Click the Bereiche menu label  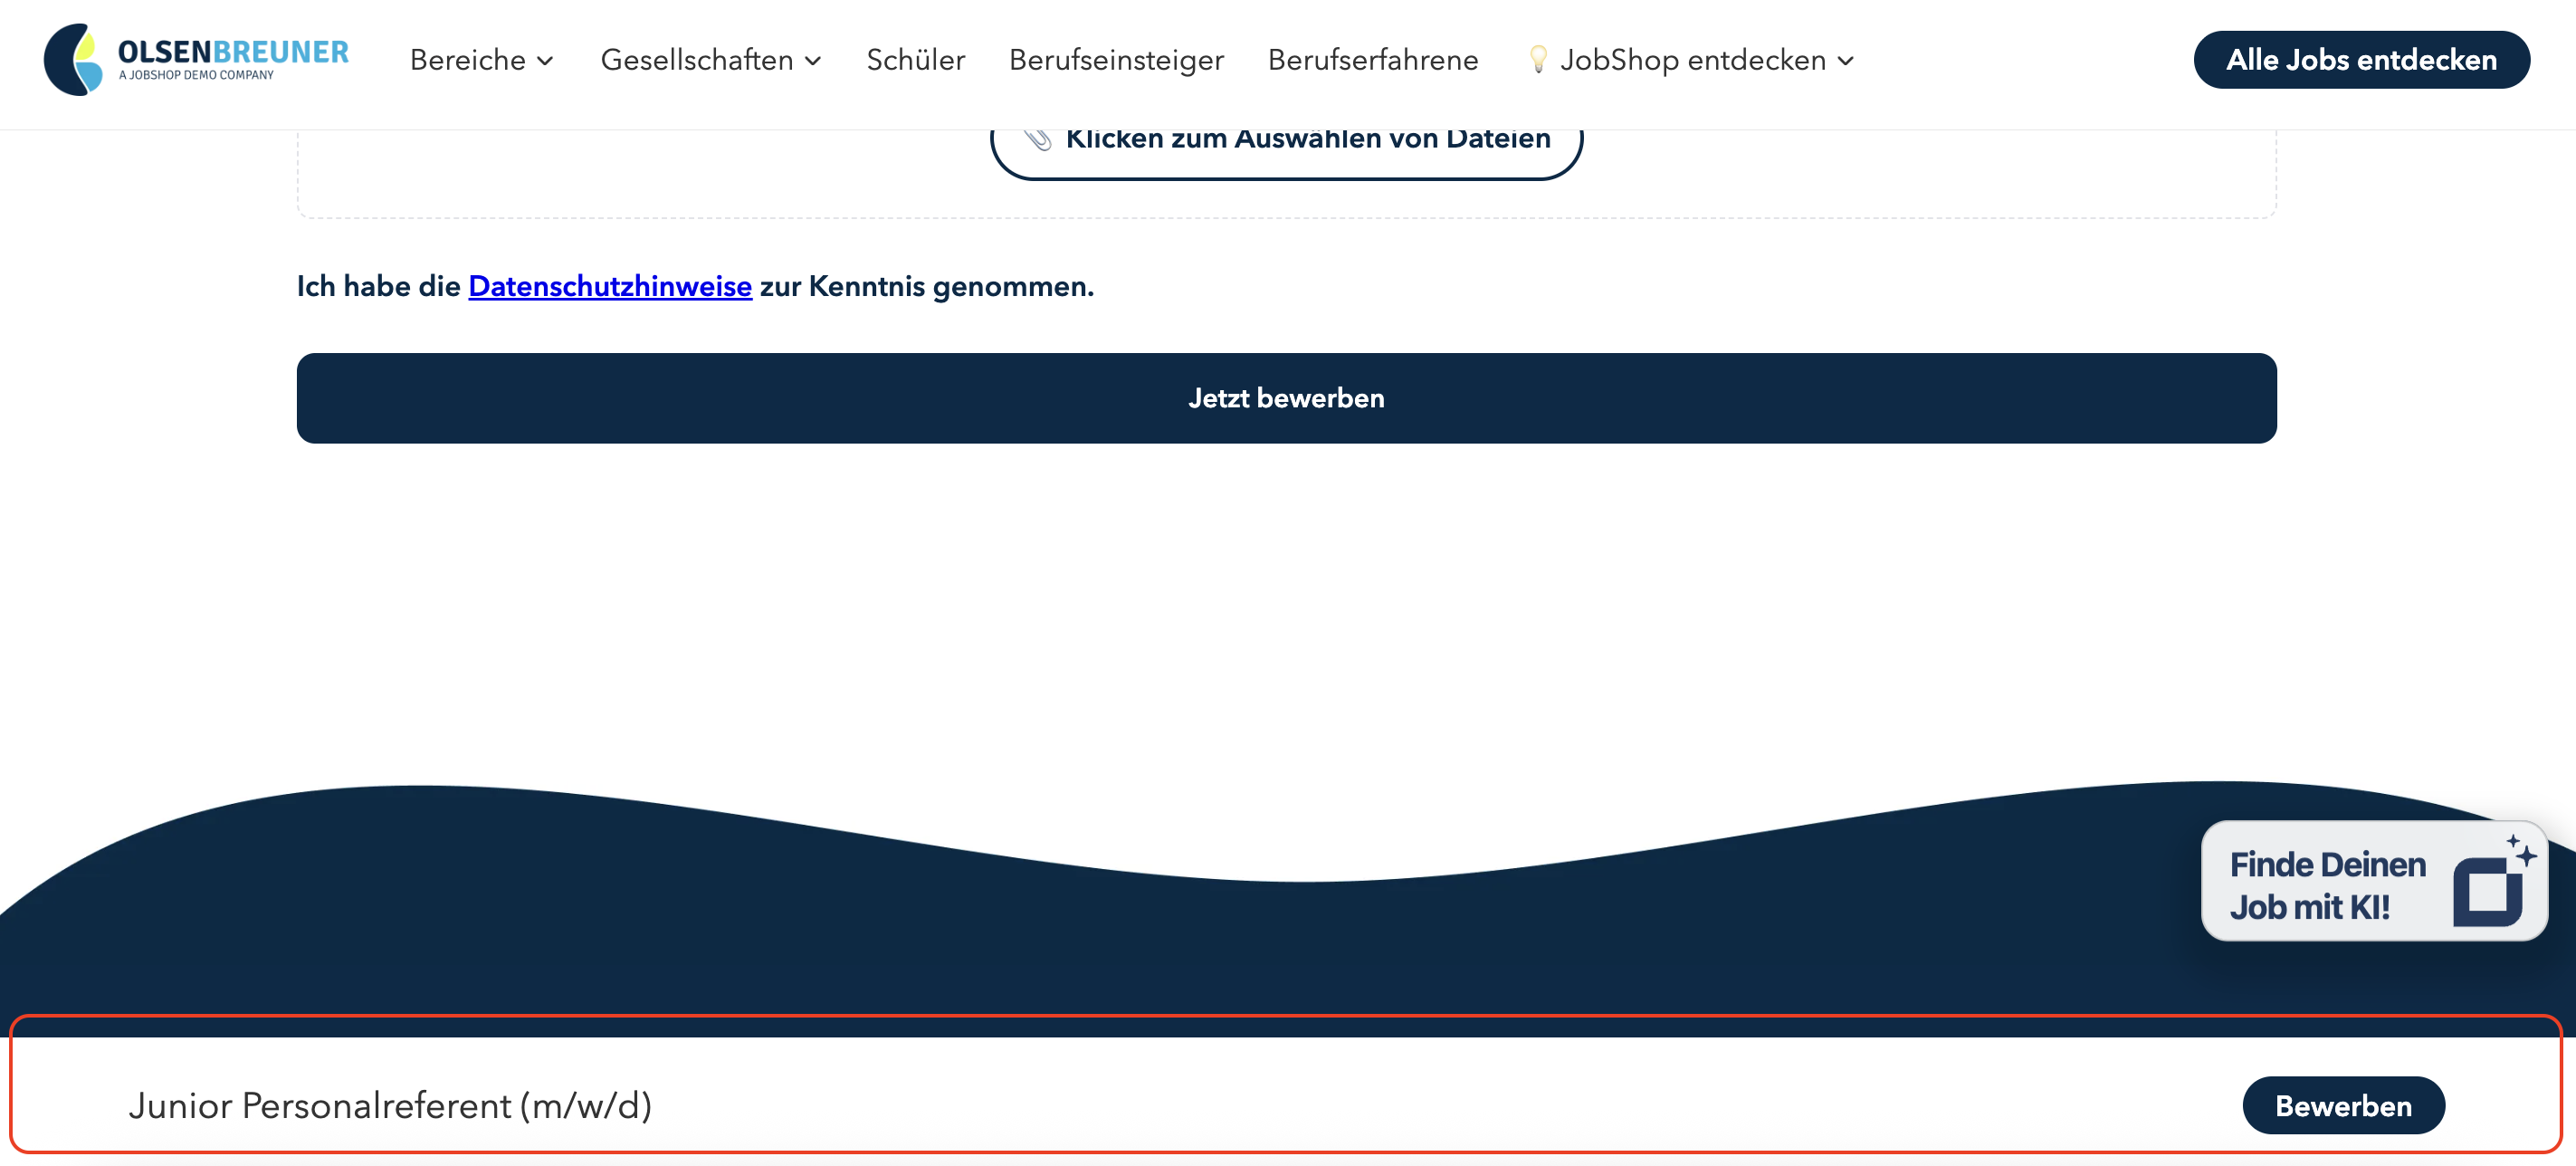[467, 60]
